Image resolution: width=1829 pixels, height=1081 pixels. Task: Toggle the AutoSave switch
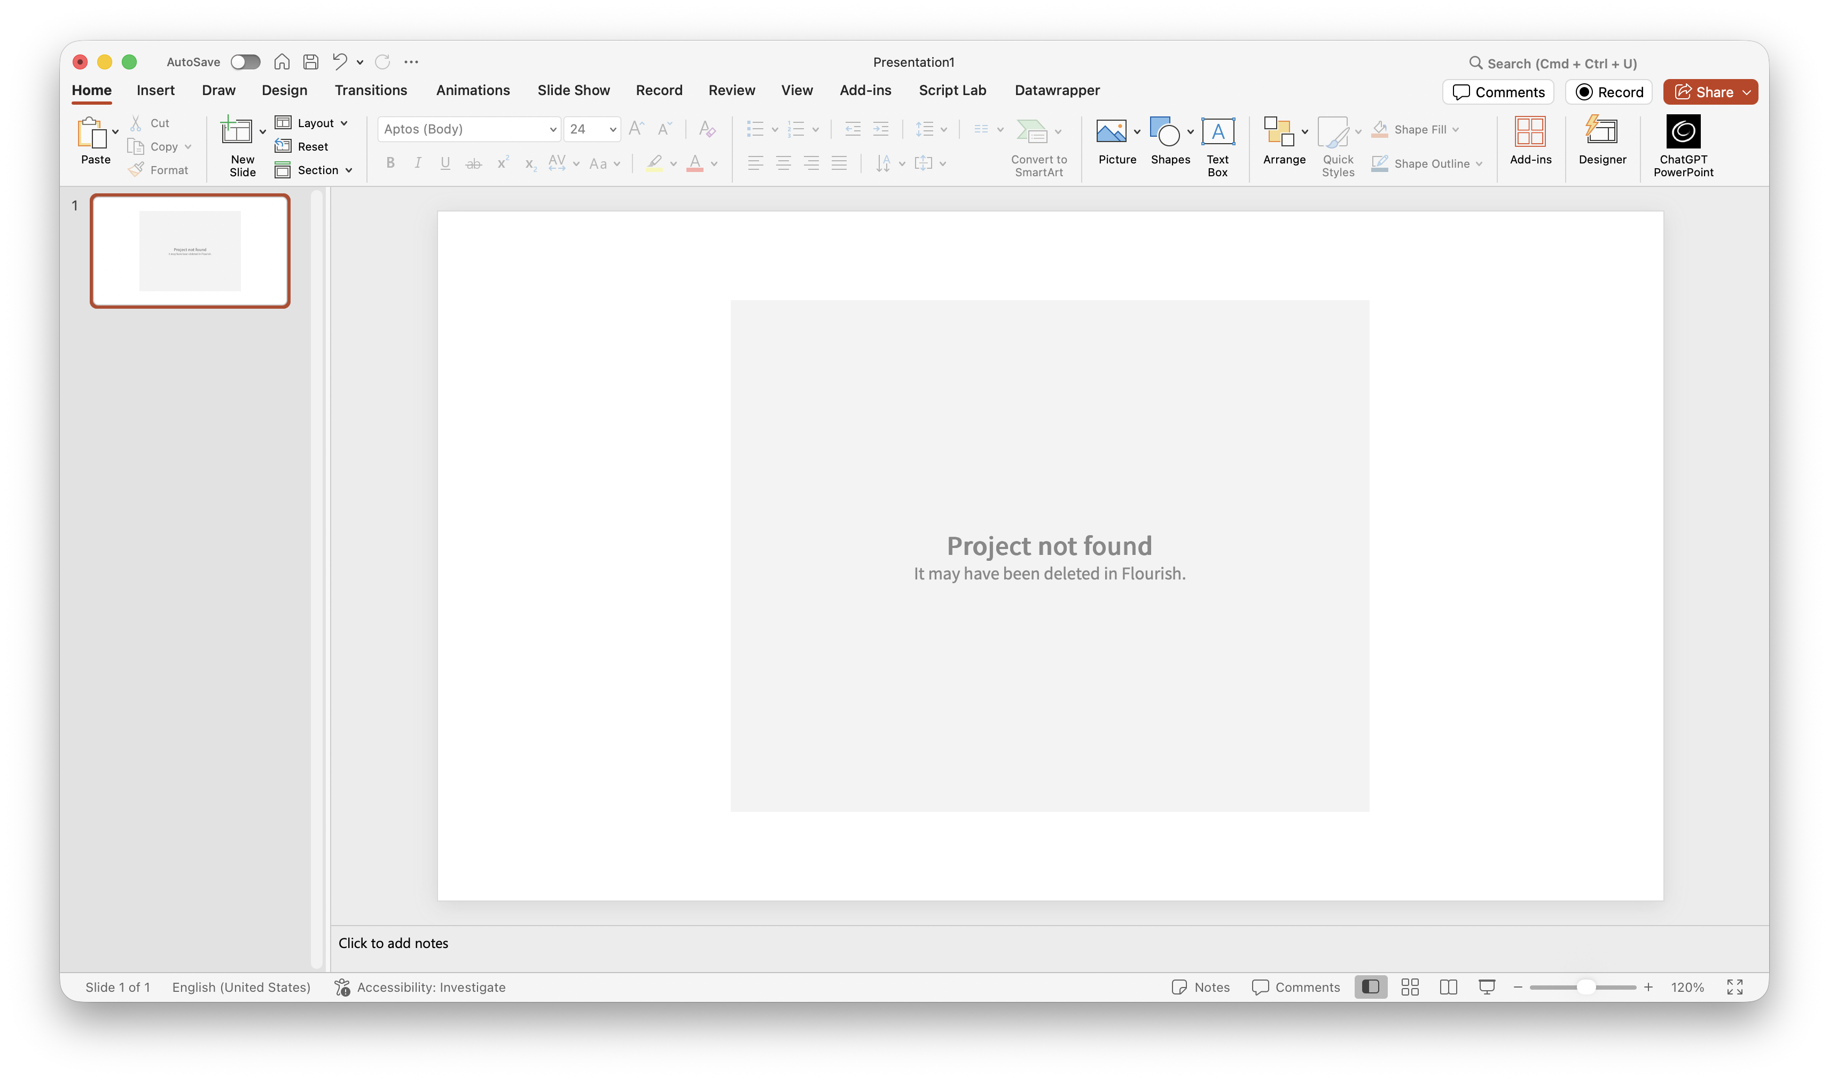coord(246,62)
